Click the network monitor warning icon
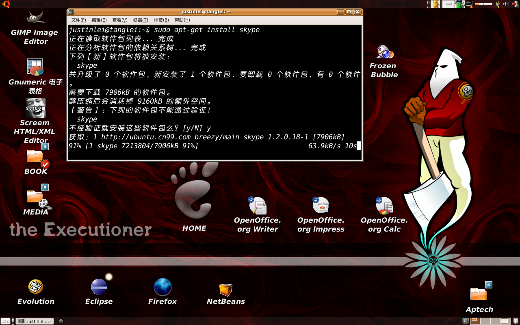This screenshot has width=520, height=325. click(x=469, y=4)
